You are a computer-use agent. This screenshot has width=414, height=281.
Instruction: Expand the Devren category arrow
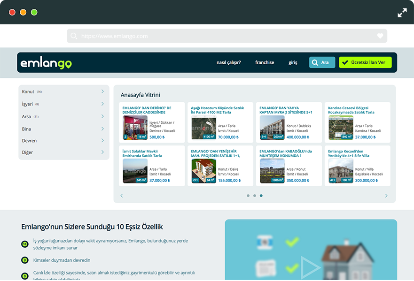[x=102, y=141]
